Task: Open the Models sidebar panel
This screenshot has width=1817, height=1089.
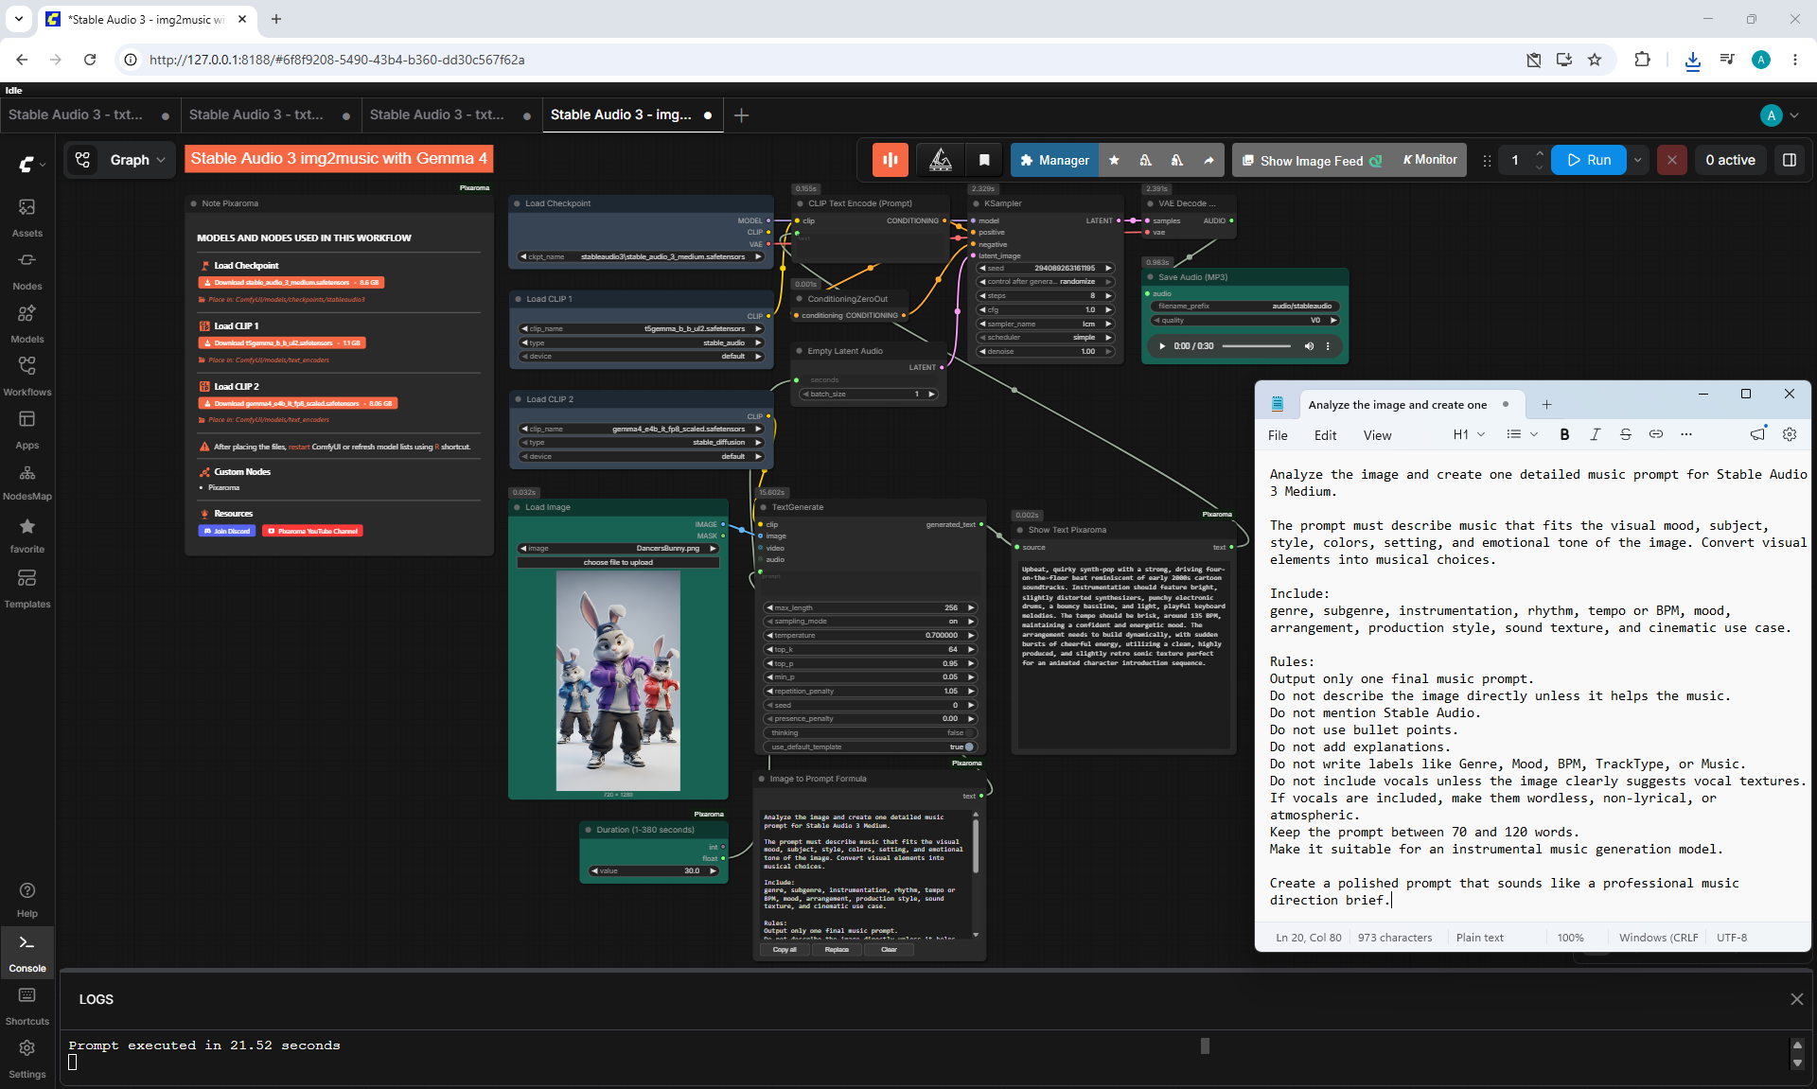Action: point(26,324)
